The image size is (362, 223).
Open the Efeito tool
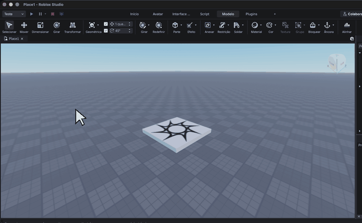click(189, 25)
